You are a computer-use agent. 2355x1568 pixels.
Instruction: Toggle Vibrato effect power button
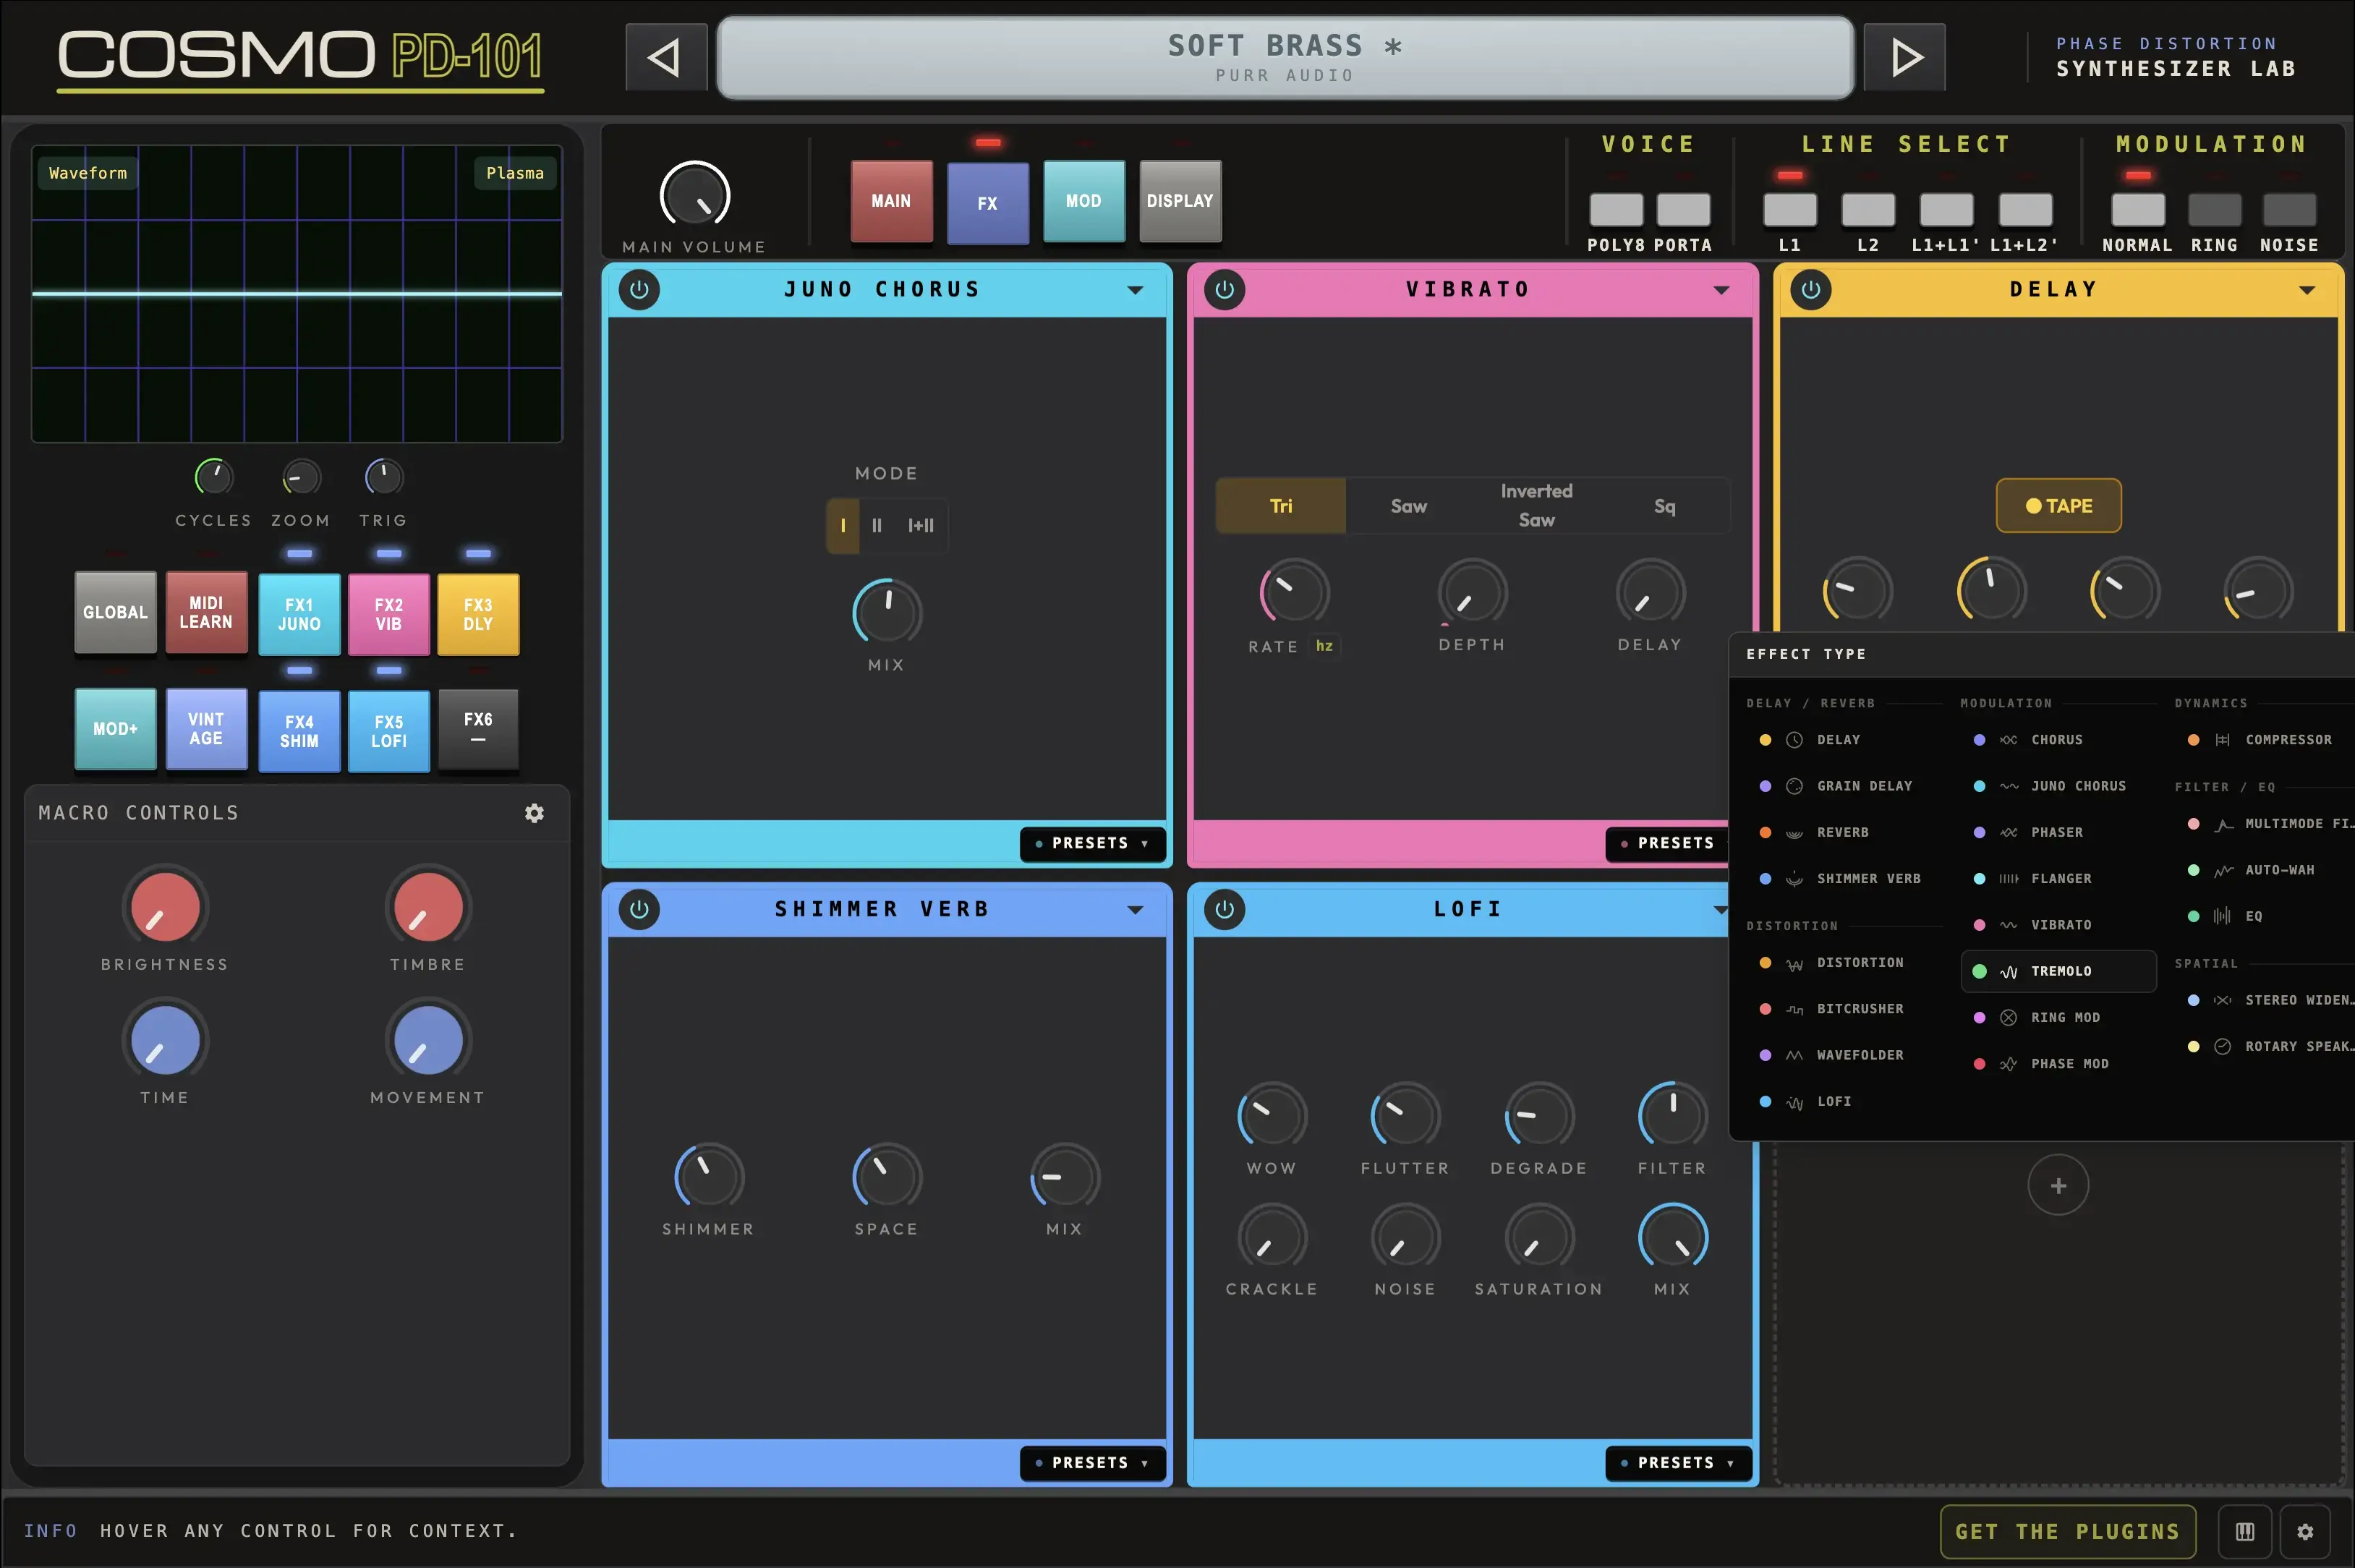point(1224,290)
